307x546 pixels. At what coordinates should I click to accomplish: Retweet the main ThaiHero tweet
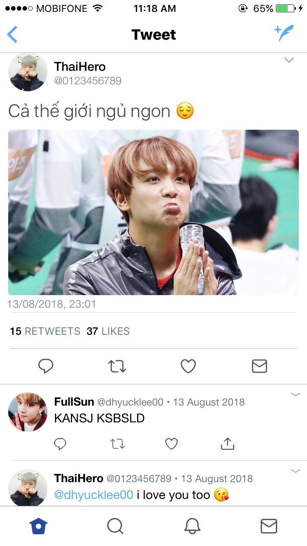pos(117,366)
